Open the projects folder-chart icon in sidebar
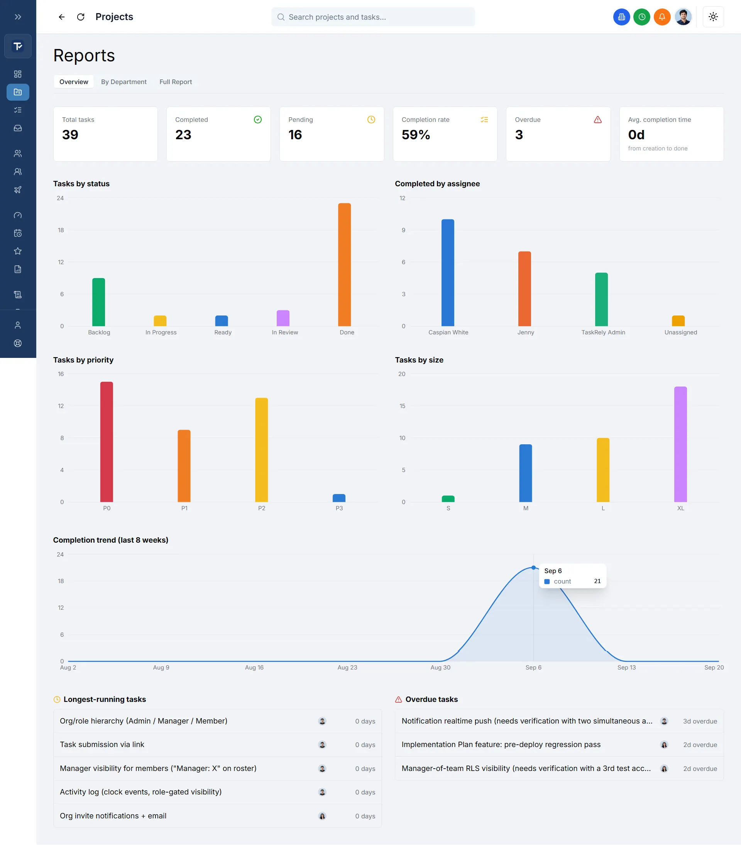741x845 pixels. click(x=18, y=92)
